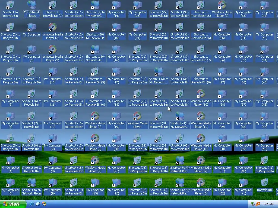Select My Computer (48) shortcut
Screen dimensions: 278x208
coord(264,142)
